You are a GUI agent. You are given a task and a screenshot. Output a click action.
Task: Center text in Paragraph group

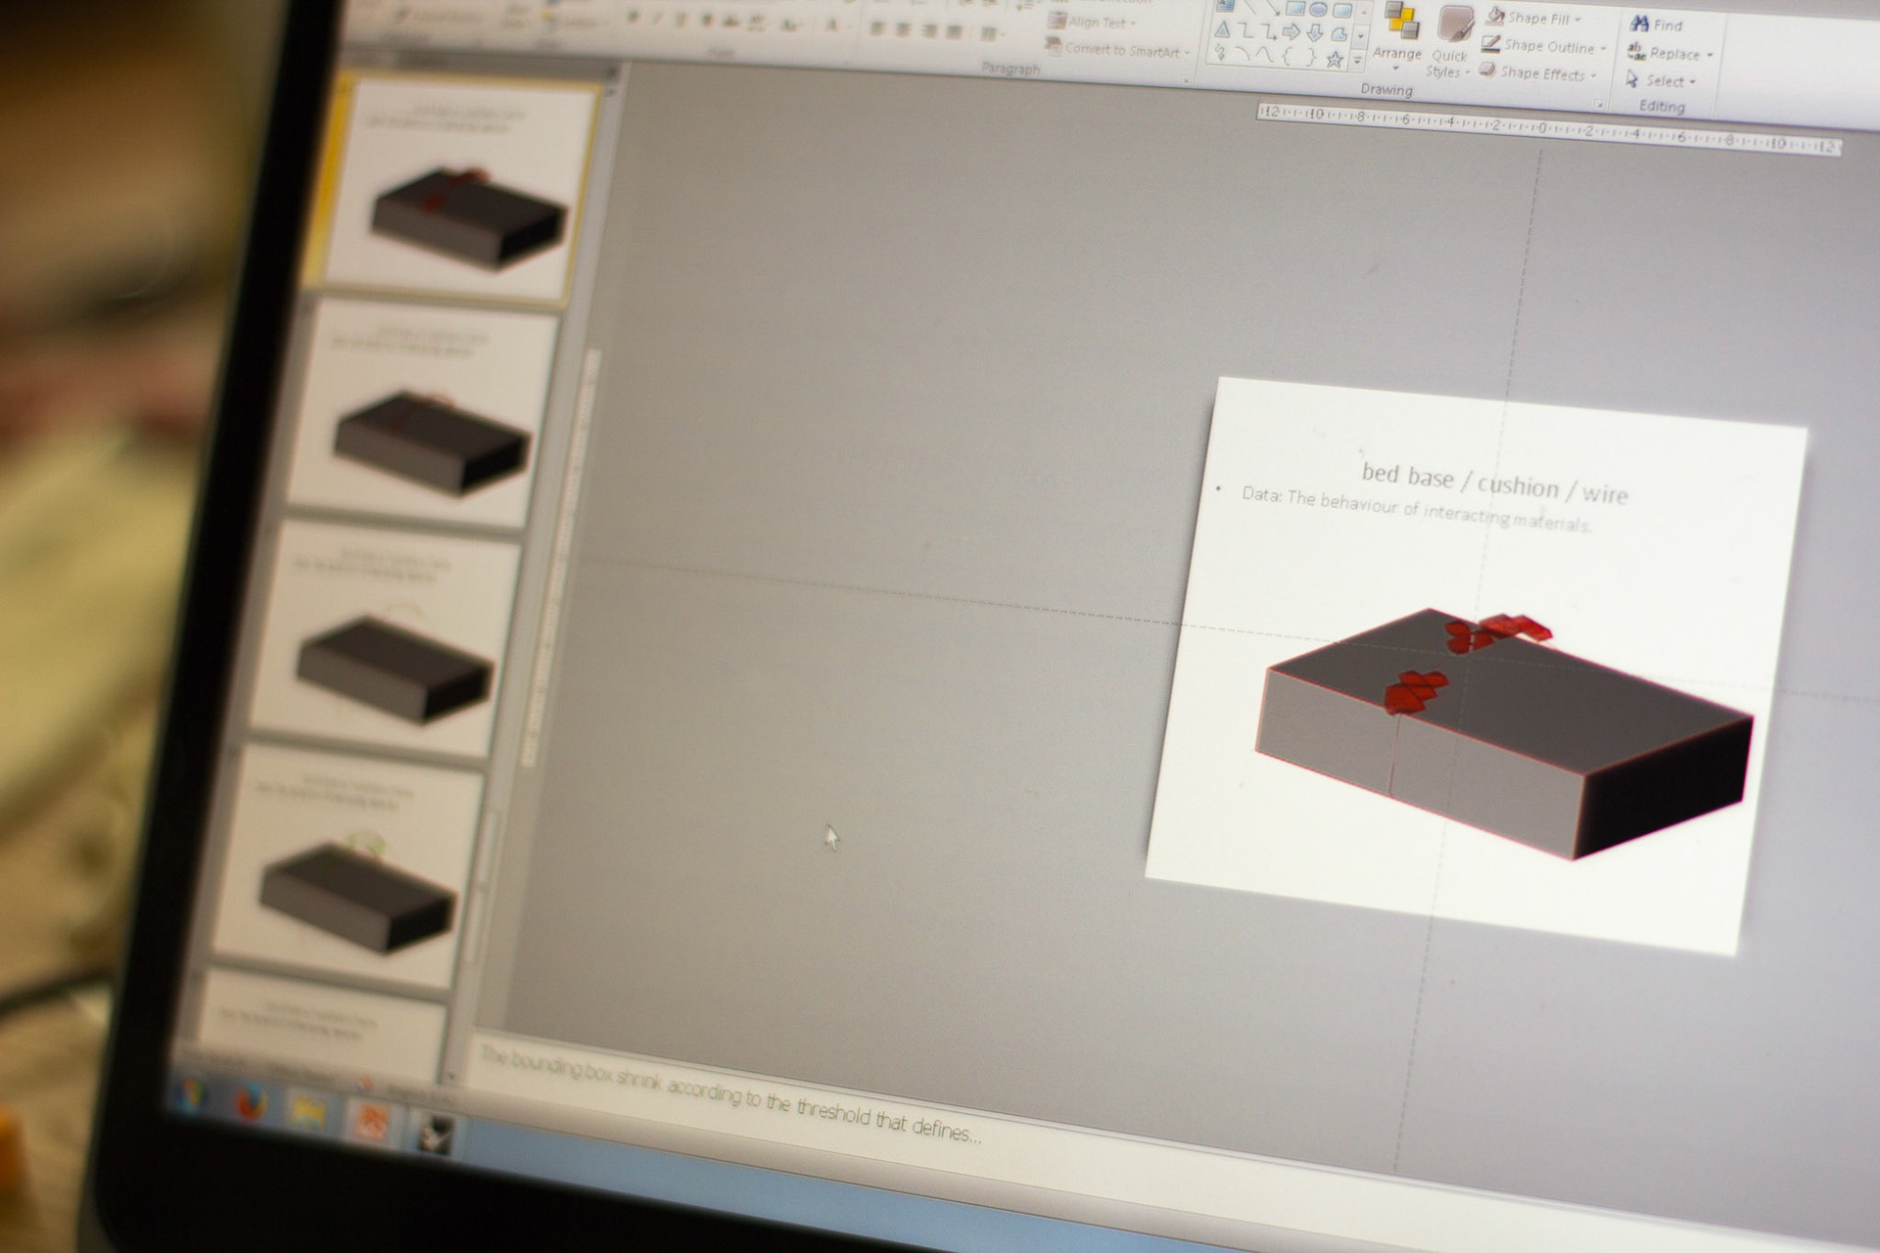click(x=903, y=29)
